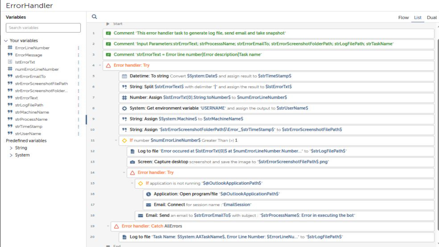Screen dimensions: 439x247
Task: Expand the String predefined variables
Action: click(11, 148)
